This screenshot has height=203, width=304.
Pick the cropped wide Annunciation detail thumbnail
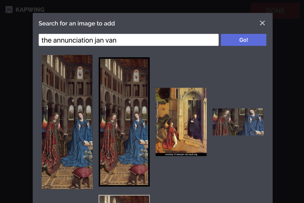point(238,122)
